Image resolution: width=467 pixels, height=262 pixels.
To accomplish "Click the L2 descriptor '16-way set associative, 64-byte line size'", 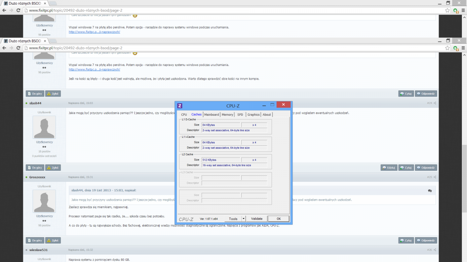I will [x=234, y=165].
